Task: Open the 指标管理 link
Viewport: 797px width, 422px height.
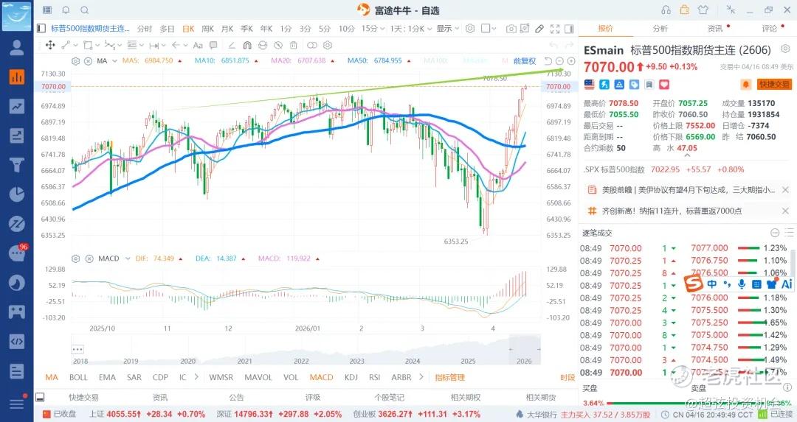Action: tap(450, 377)
